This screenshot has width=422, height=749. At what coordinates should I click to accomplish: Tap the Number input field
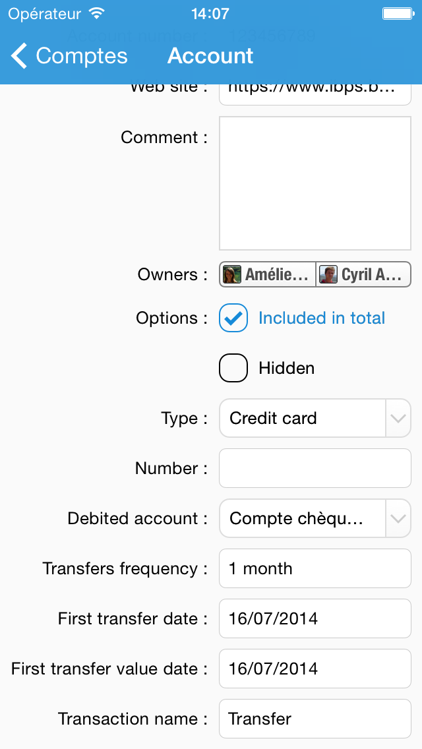[x=315, y=468]
